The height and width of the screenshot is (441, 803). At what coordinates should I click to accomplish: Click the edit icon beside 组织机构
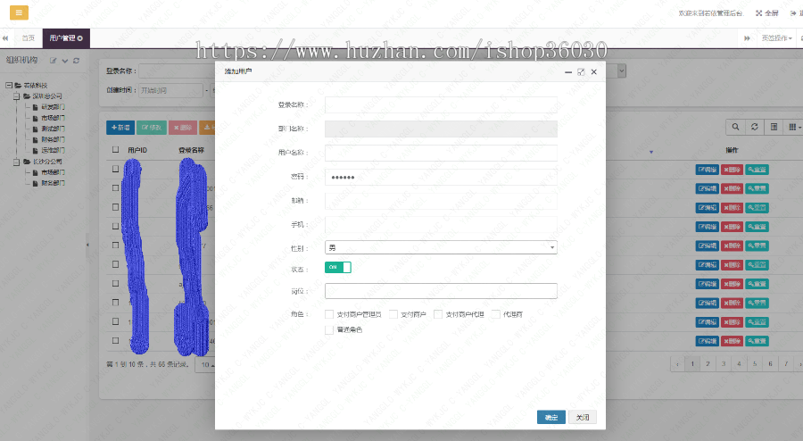click(54, 61)
